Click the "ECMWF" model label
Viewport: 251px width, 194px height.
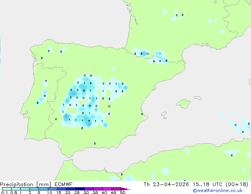click(x=64, y=184)
